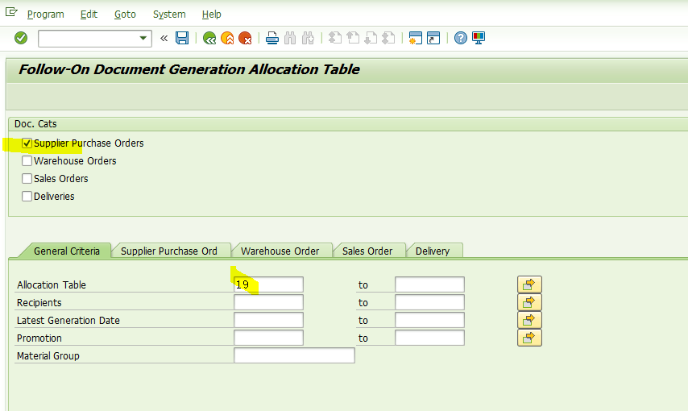Open the window system menu icon

pyautogui.click(x=11, y=12)
